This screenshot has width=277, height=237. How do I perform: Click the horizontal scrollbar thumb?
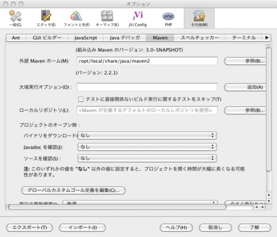117,207
